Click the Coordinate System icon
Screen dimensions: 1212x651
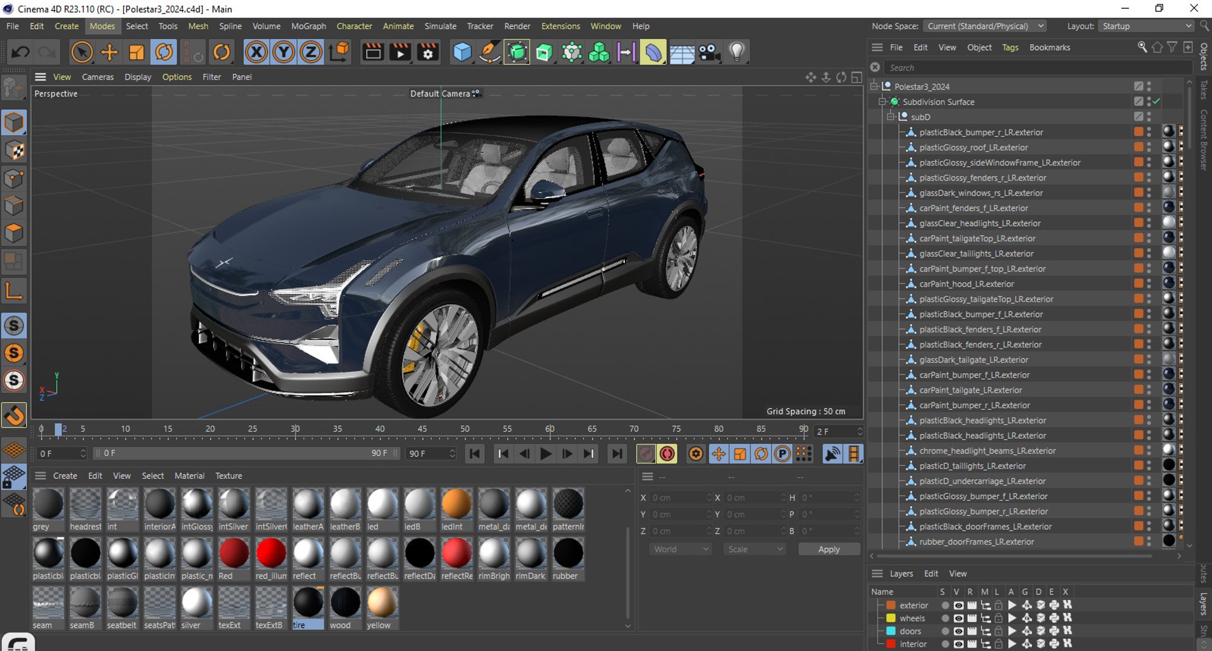coord(339,52)
